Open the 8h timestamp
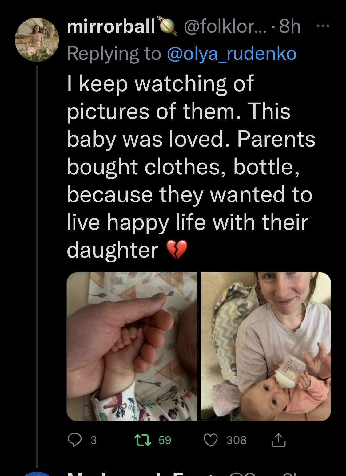Image resolution: width=346 pixels, height=476 pixels. [x=290, y=26]
